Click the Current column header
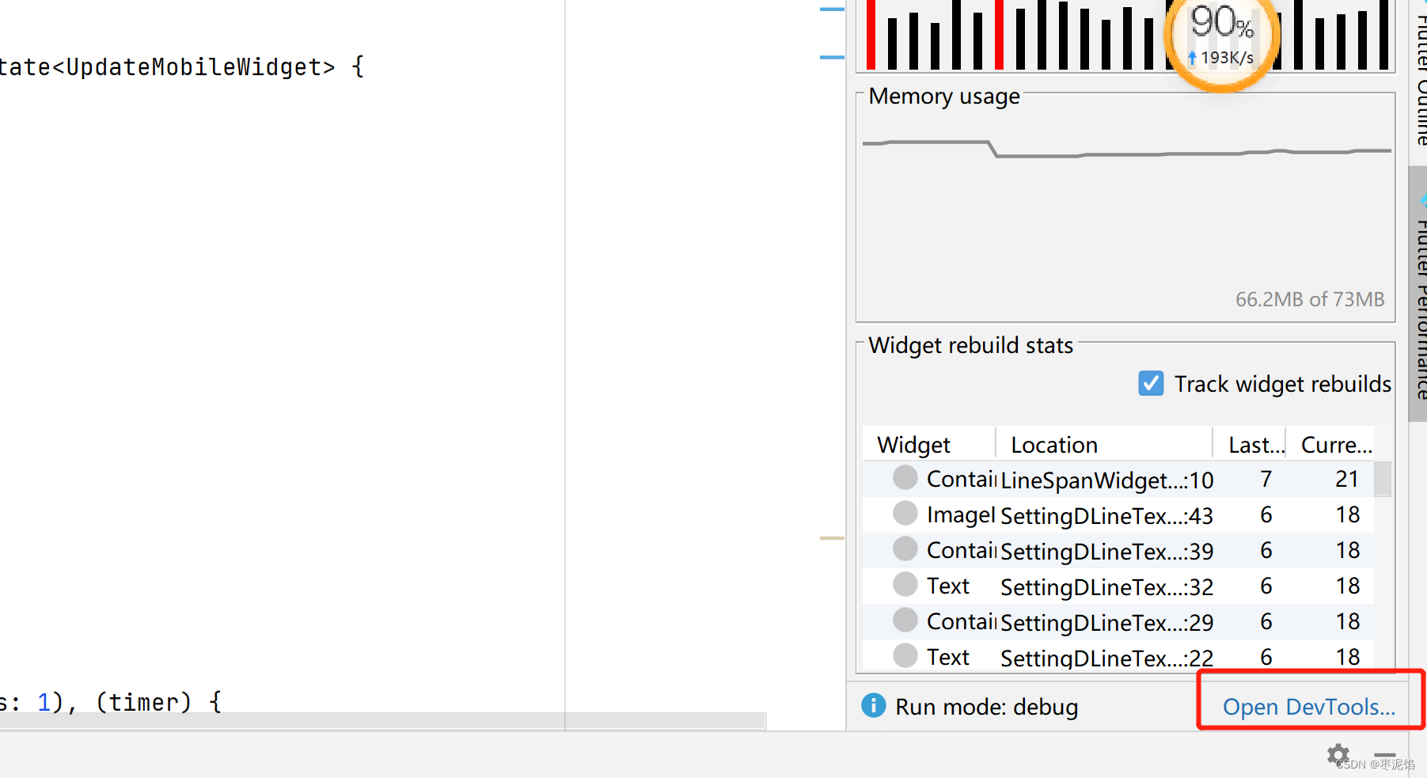This screenshot has width=1427, height=778. tap(1330, 445)
